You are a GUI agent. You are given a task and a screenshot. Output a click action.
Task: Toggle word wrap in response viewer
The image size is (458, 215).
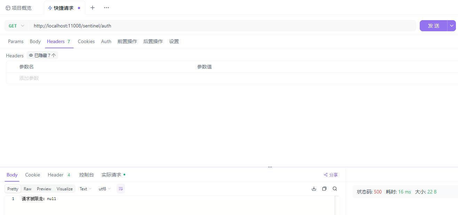coord(121,189)
